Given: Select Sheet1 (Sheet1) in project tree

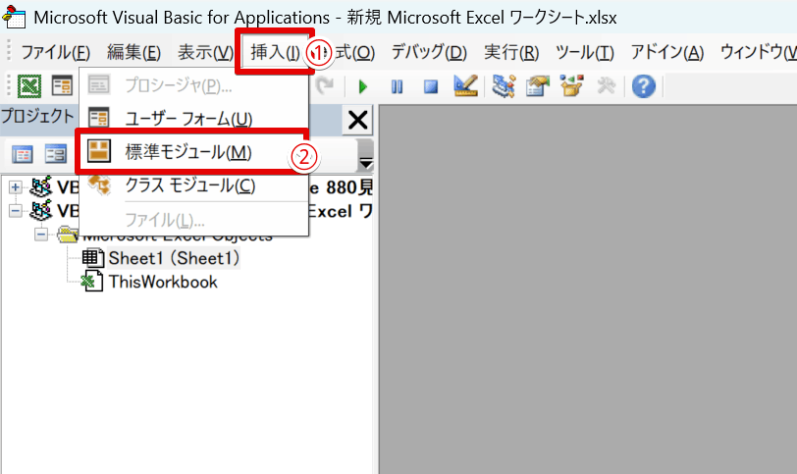Looking at the screenshot, I should 174,258.
